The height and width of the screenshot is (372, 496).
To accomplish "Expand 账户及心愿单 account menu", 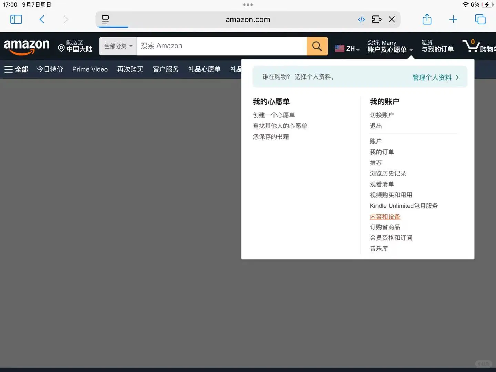I will pyautogui.click(x=390, y=46).
